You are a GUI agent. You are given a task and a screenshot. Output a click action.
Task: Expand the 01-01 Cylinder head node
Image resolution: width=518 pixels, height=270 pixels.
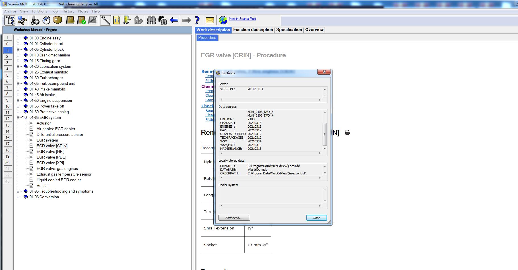(x=18, y=44)
